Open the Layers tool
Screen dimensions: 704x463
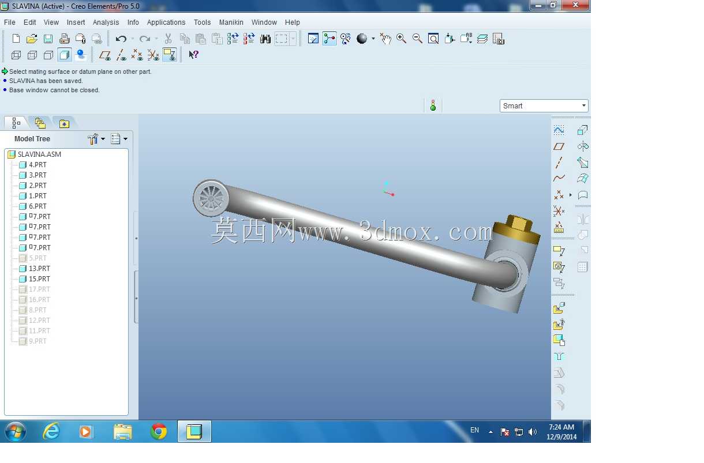coord(482,39)
